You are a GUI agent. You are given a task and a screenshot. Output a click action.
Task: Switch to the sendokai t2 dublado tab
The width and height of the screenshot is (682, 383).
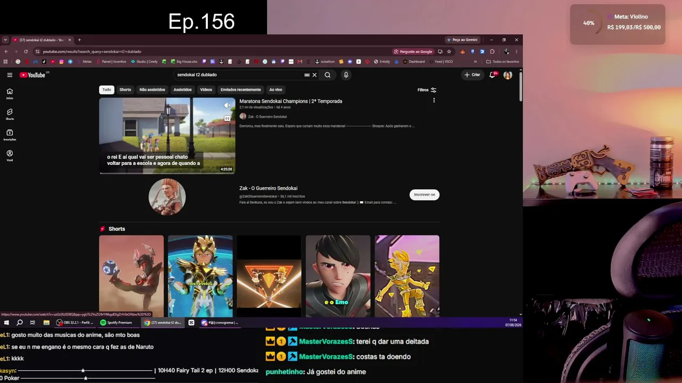point(42,40)
